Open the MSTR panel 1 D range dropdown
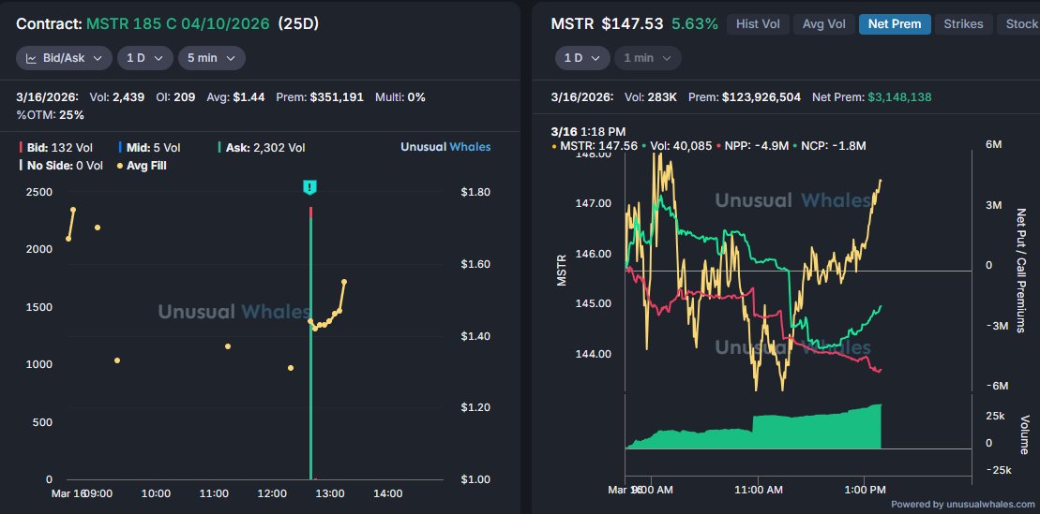 pos(581,58)
